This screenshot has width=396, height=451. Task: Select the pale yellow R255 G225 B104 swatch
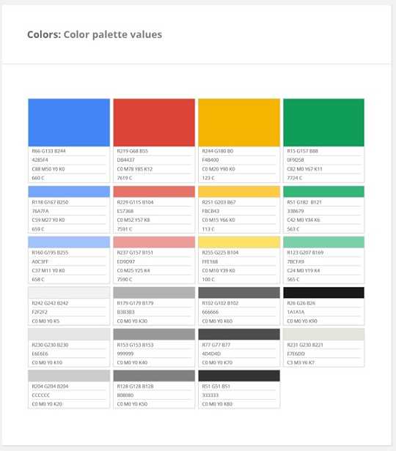pyautogui.click(x=239, y=242)
